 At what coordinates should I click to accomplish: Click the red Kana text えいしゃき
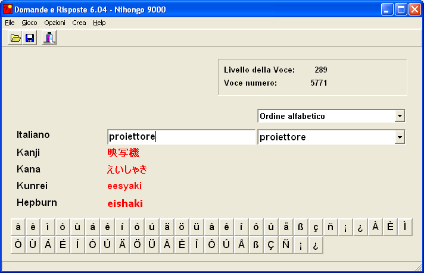[x=127, y=170]
